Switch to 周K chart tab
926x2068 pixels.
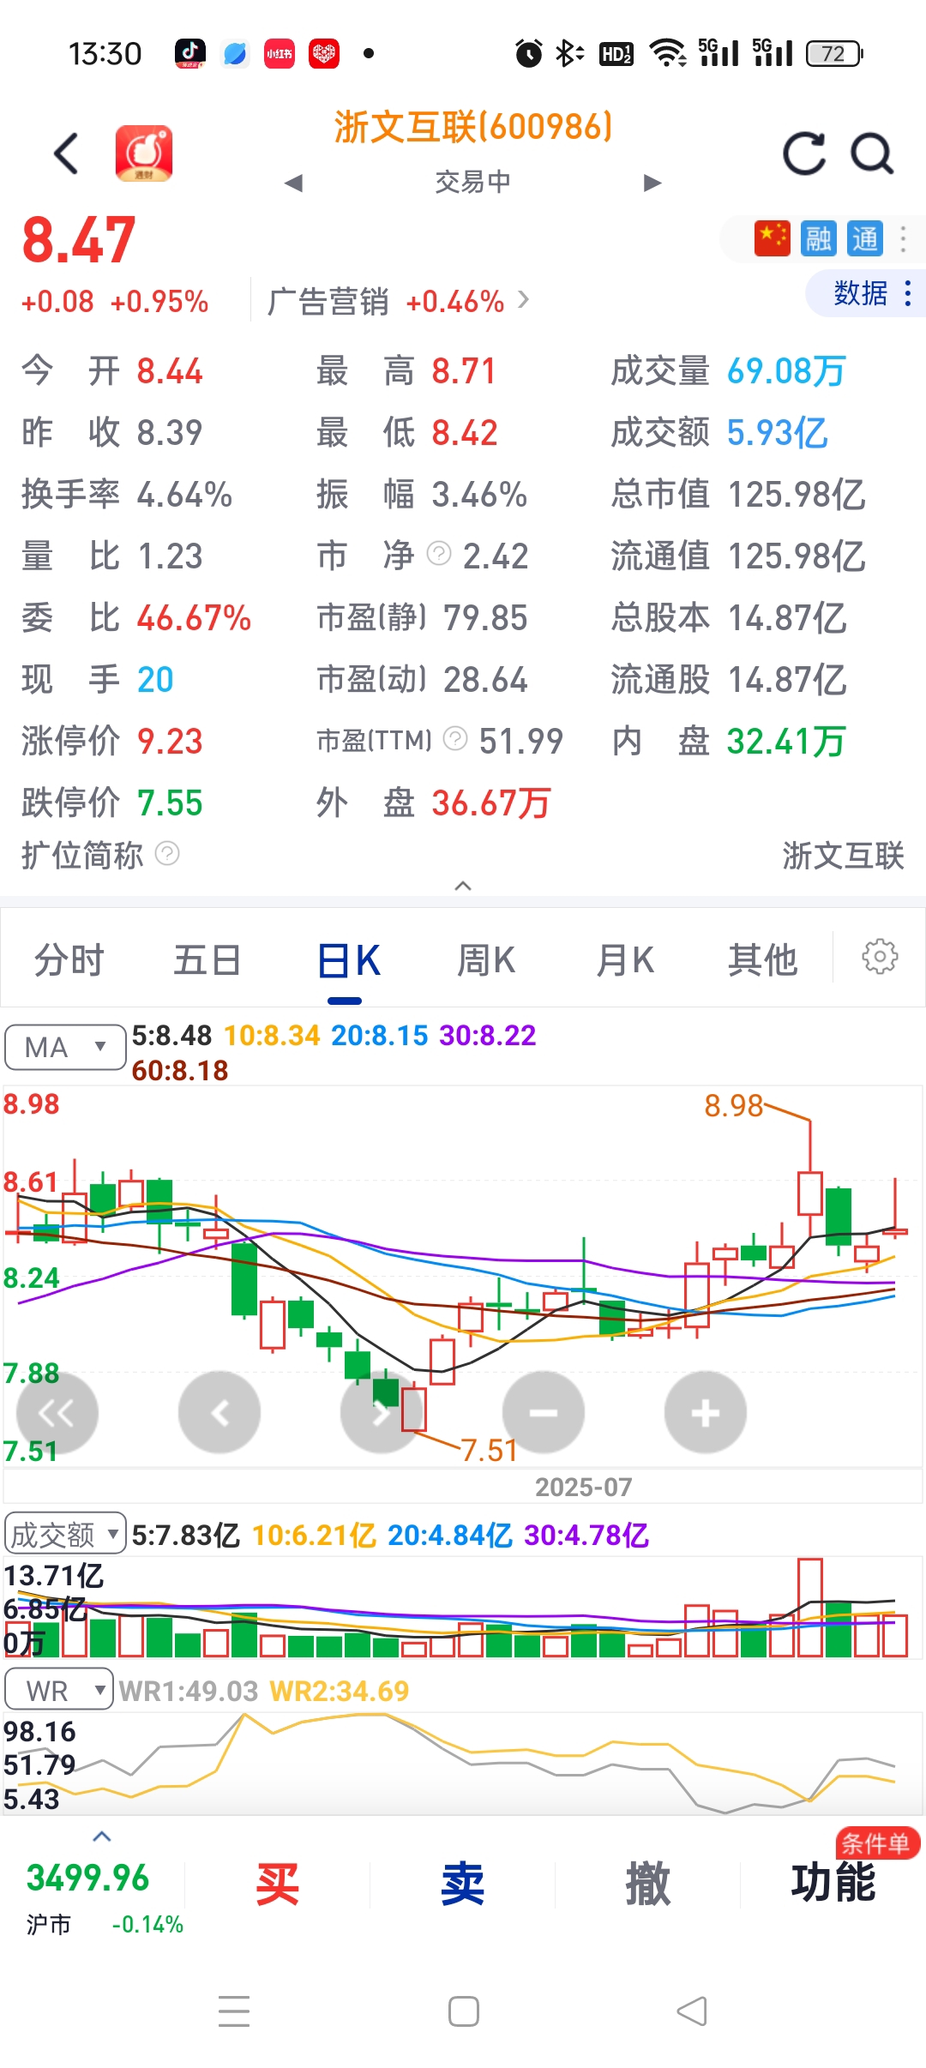tap(485, 960)
